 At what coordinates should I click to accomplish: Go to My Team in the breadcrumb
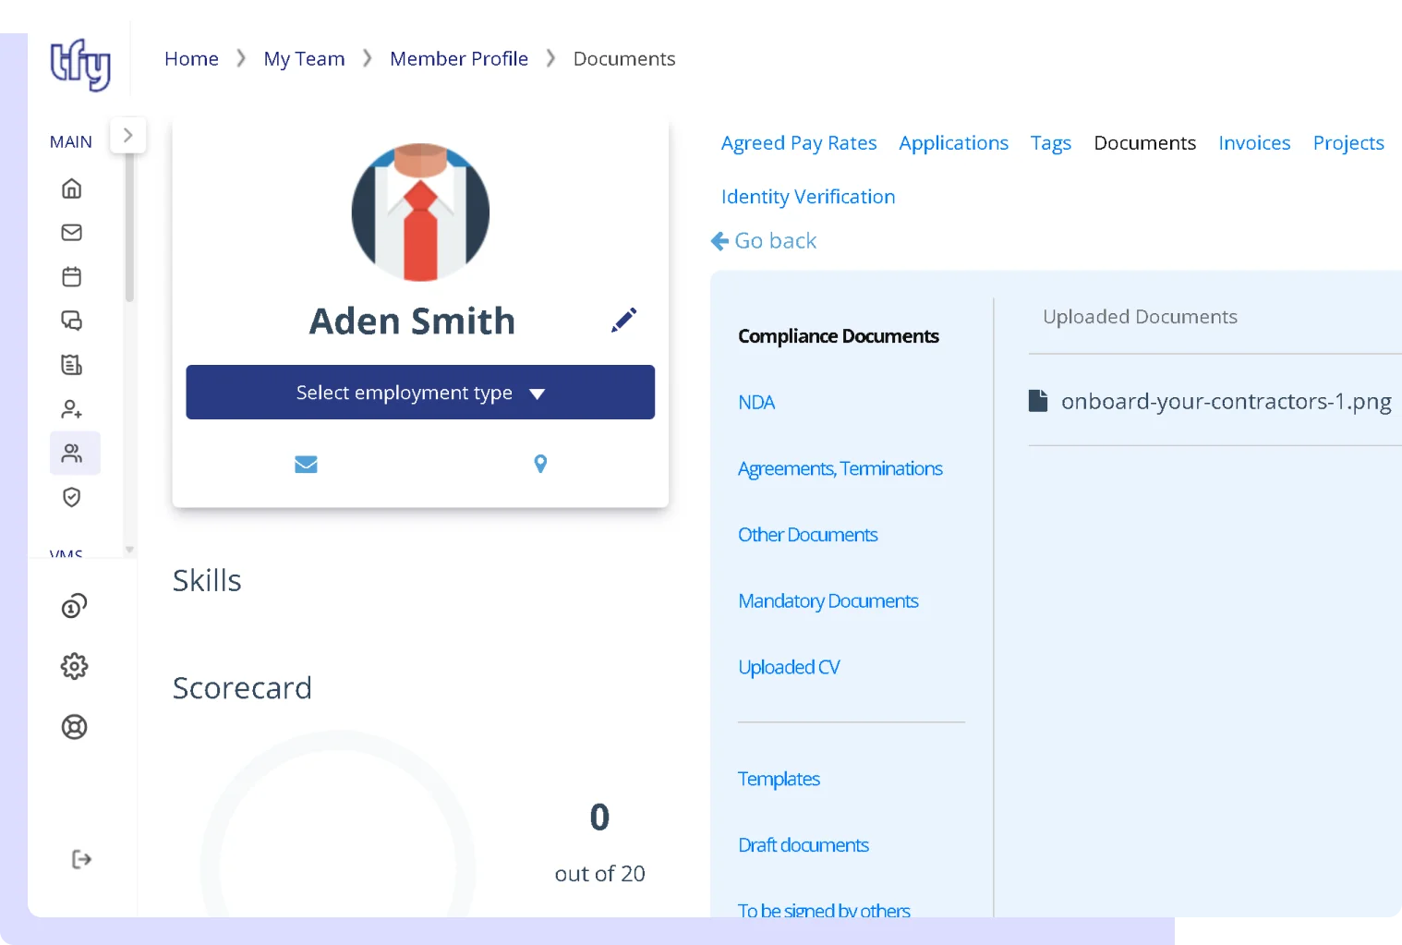tap(304, 59)
